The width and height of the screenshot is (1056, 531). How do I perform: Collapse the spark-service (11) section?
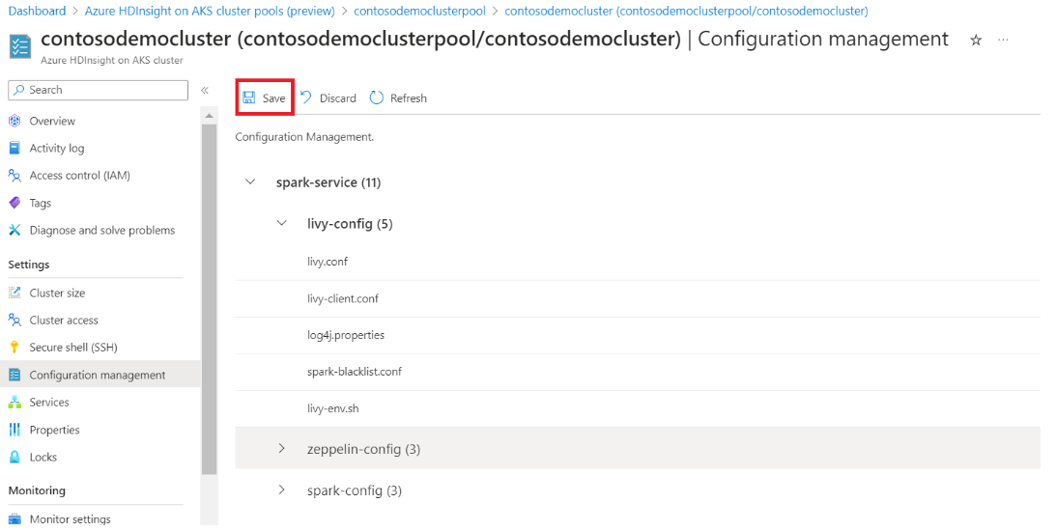pyautogui.click(x=250, y=182)
